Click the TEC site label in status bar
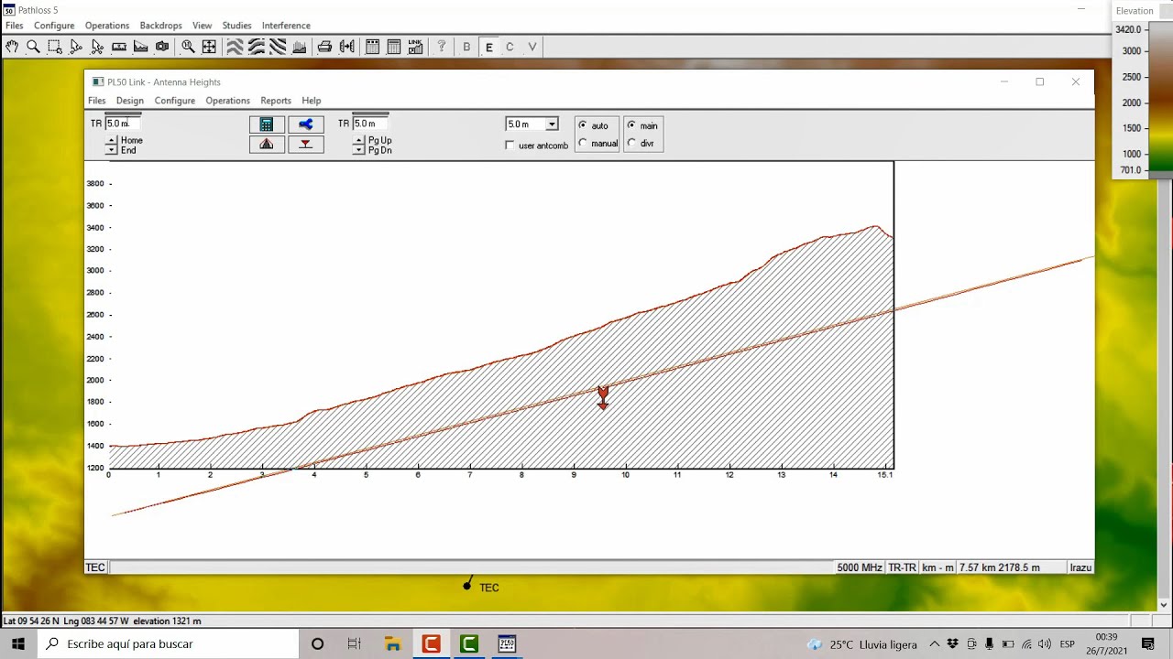This screenshot has width=1173, height=659. click(95, 567)
